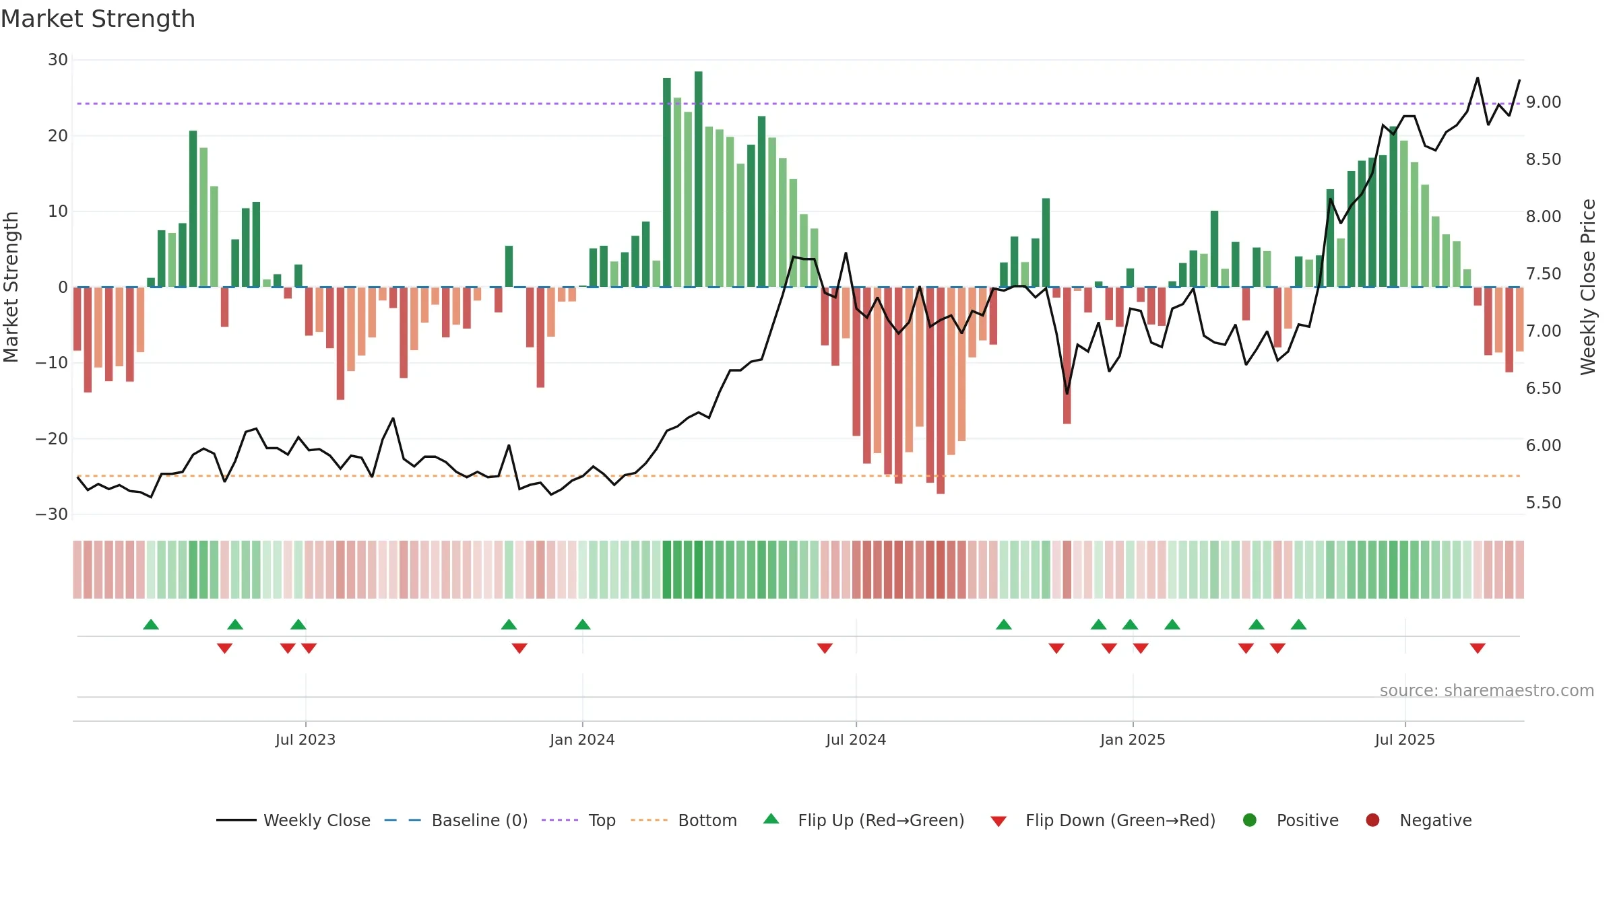Click the Weekly Close Price axis title
This screenshot has width=1617, height=909.
(x=1588, y=287)
